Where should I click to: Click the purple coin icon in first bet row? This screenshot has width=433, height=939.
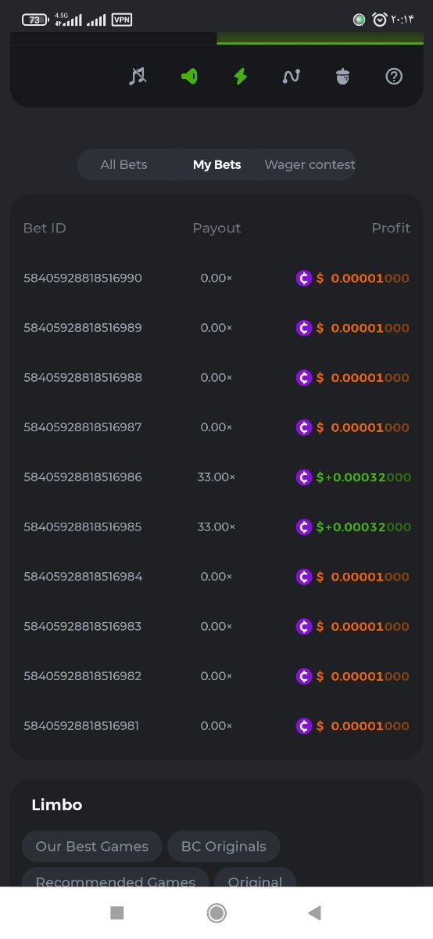coord(304,278)
